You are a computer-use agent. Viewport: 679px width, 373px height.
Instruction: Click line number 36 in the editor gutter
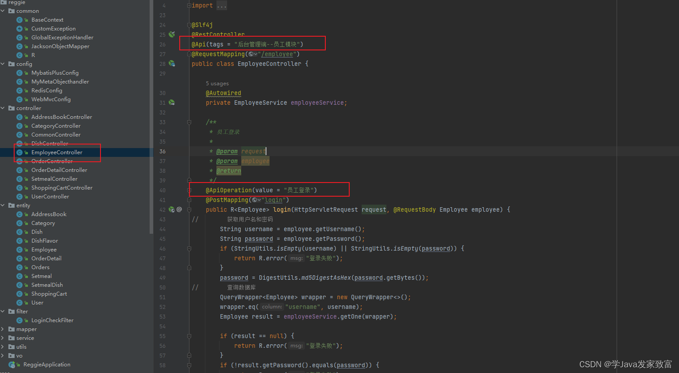pyautogui.click(x=162, y=151)
